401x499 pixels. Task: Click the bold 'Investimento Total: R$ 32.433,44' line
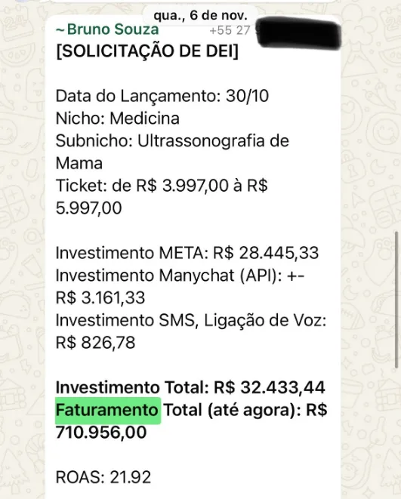(x=190, y=387)
